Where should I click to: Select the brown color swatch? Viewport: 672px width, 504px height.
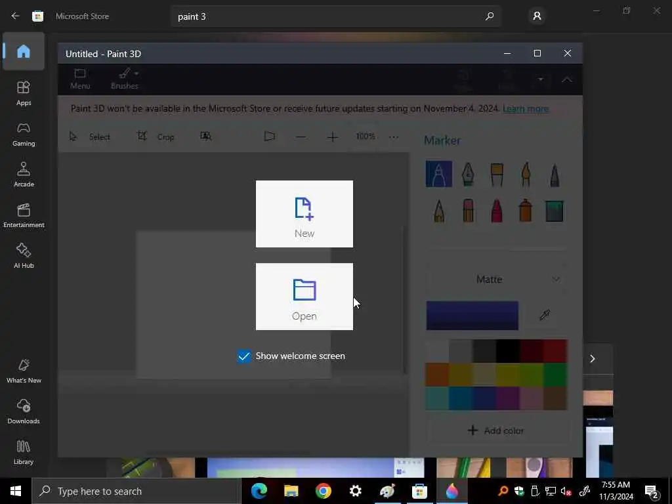click(555, 398)
